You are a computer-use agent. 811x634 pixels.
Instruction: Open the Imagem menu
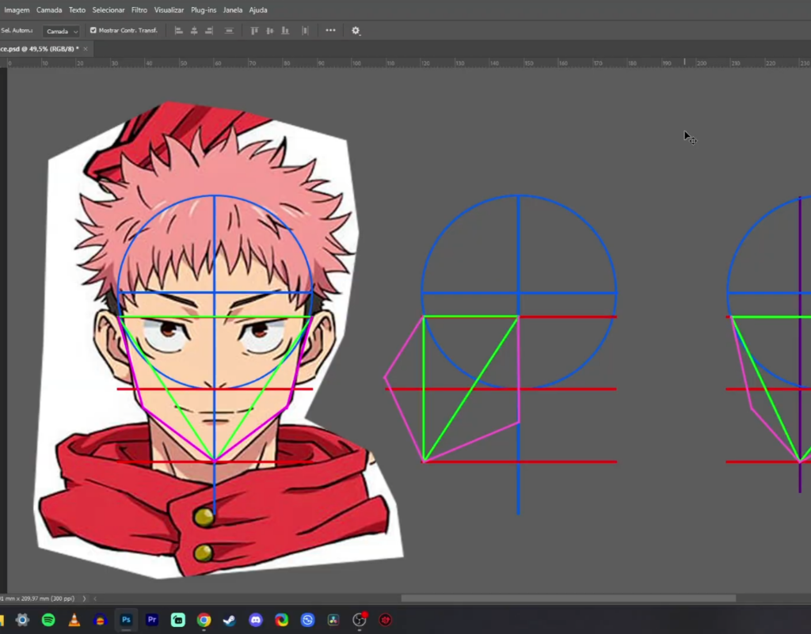pyautogui.click(x=17, y=9)
